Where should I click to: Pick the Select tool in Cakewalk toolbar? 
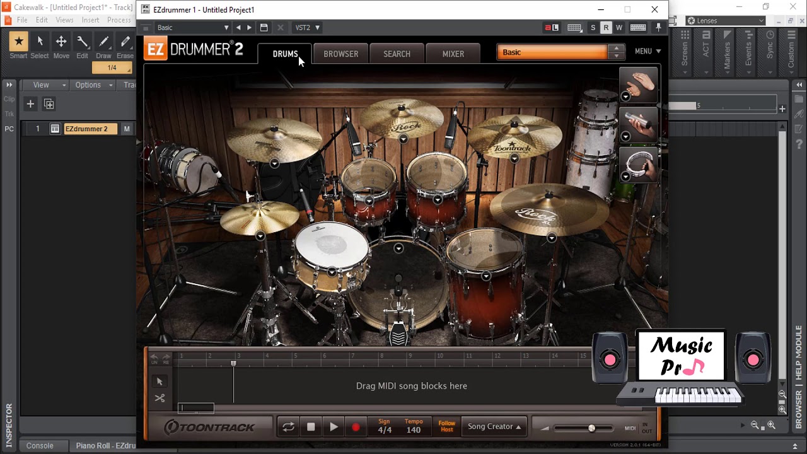[40, 42]
